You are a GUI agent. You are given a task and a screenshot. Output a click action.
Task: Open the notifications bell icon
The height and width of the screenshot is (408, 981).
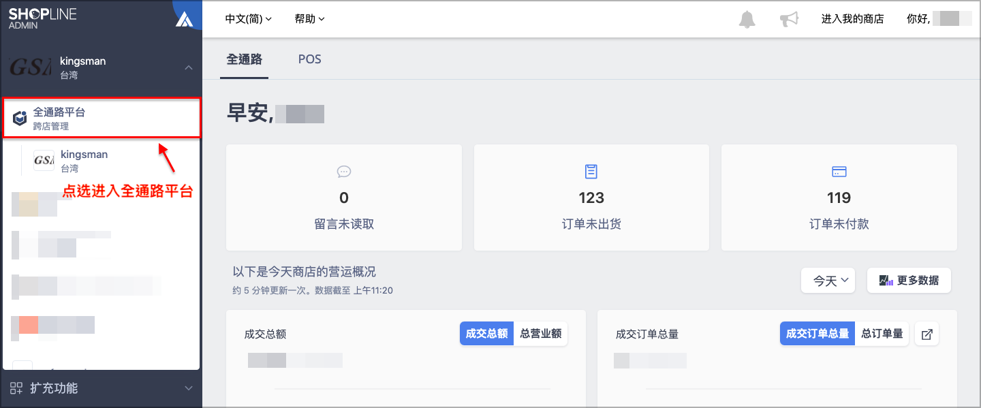pyautogui.click(x=747, y=19)
